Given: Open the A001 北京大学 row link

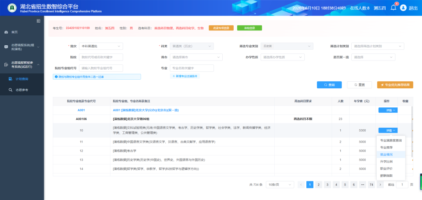Looking at the screenshot, I should click(146, 110).
